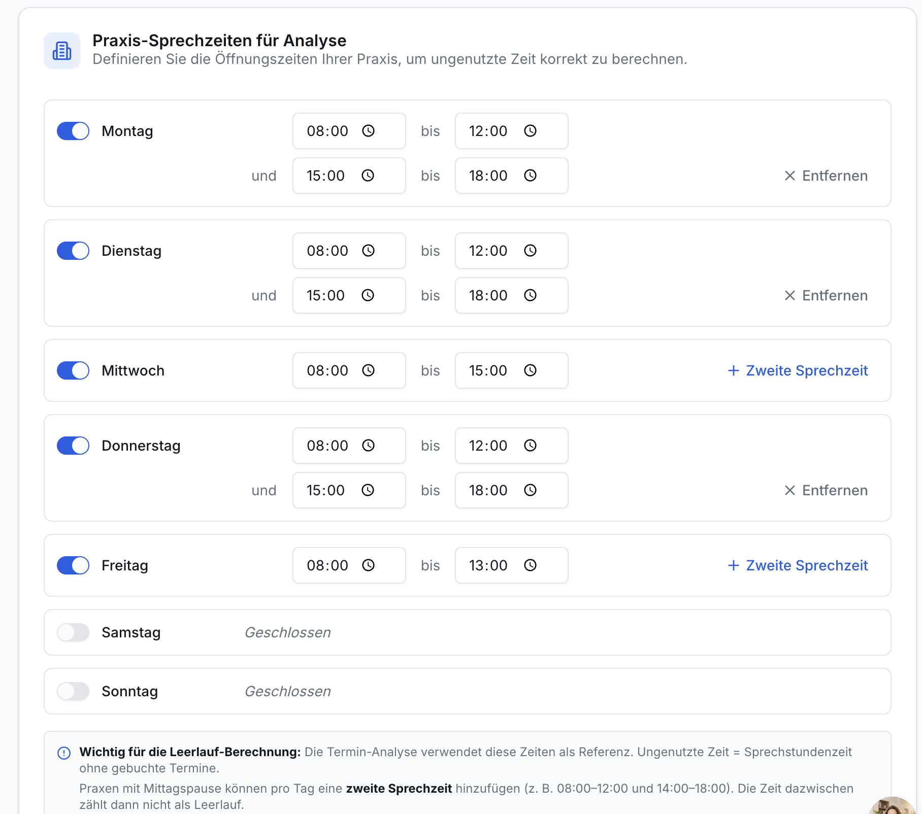Switch off the Mittwoch toggle
The height and width of the screenshot is (814, 922).
(73, 370)
